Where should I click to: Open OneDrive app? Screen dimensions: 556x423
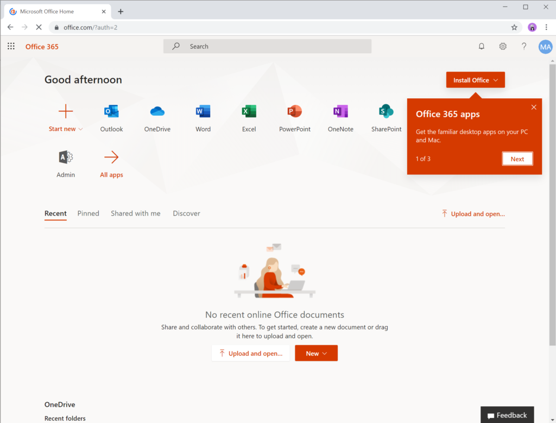tap(157, 119)
